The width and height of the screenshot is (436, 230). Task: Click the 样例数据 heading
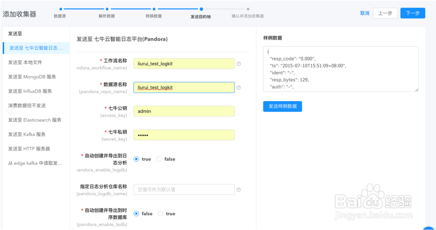[273, 38]
